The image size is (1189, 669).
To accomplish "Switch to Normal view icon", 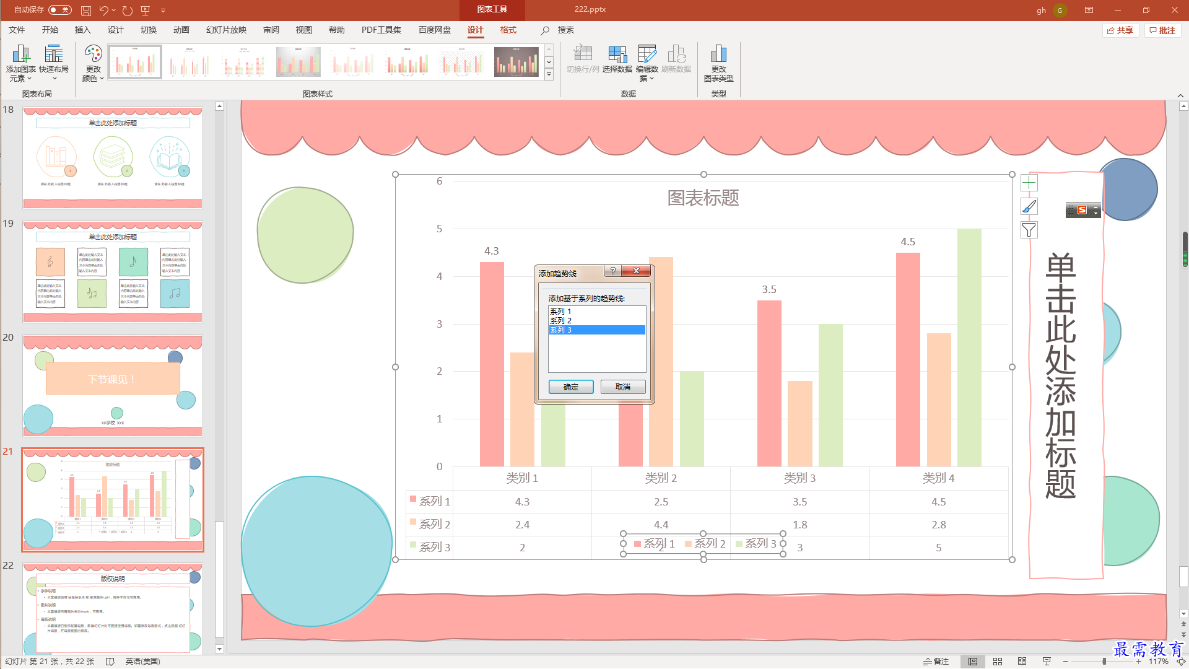I will [x=973, y=662].
